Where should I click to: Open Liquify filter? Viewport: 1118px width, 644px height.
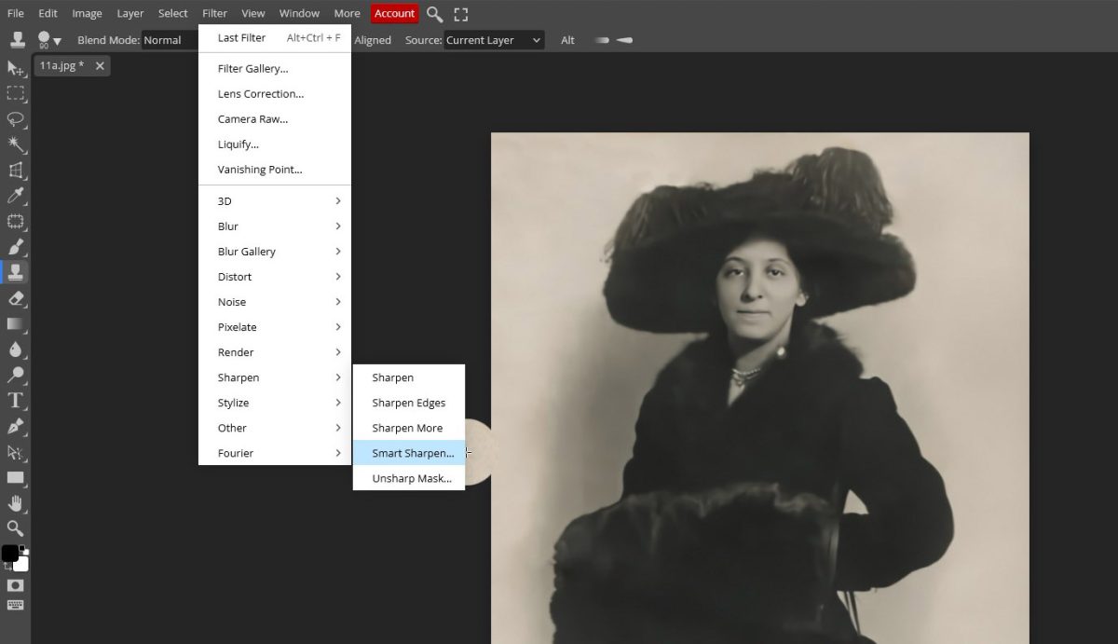pos(275,144)
